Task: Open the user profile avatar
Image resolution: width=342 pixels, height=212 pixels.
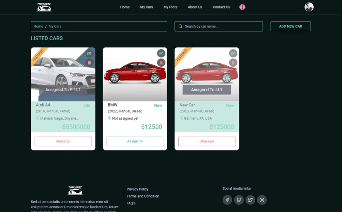Action: [309, 7]
